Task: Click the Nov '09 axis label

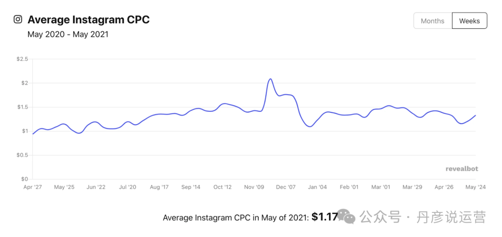Action: pyautogui.click(x=254, y=187)
